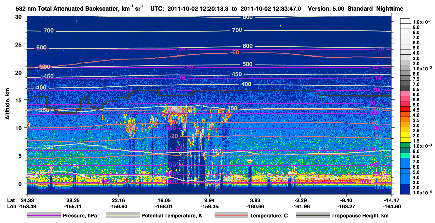Click the longitude value '-156.60'
Viewport: 435px width, 223px height.
(118, 206)
